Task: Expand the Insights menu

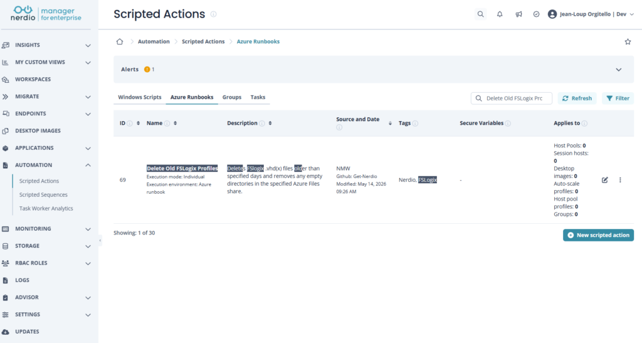Action: tap(88, 45)
